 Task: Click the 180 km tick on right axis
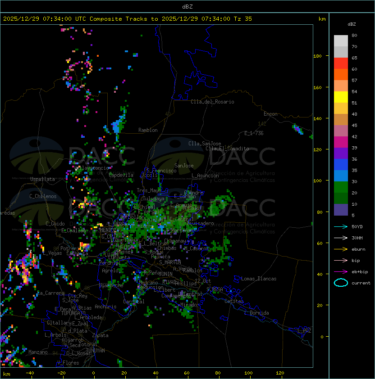coord(317,56)
